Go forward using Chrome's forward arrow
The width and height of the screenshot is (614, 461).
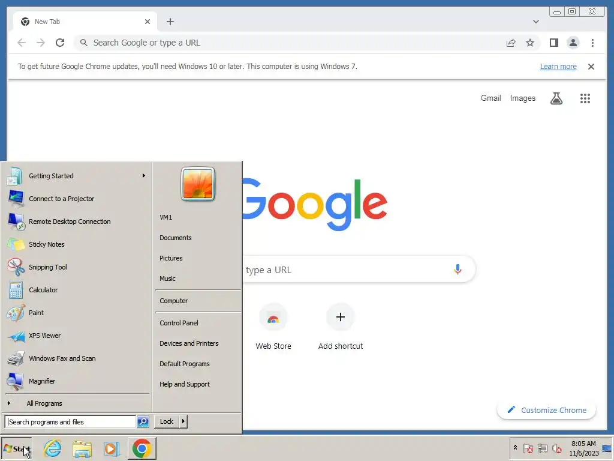click(x=41, y=43)
